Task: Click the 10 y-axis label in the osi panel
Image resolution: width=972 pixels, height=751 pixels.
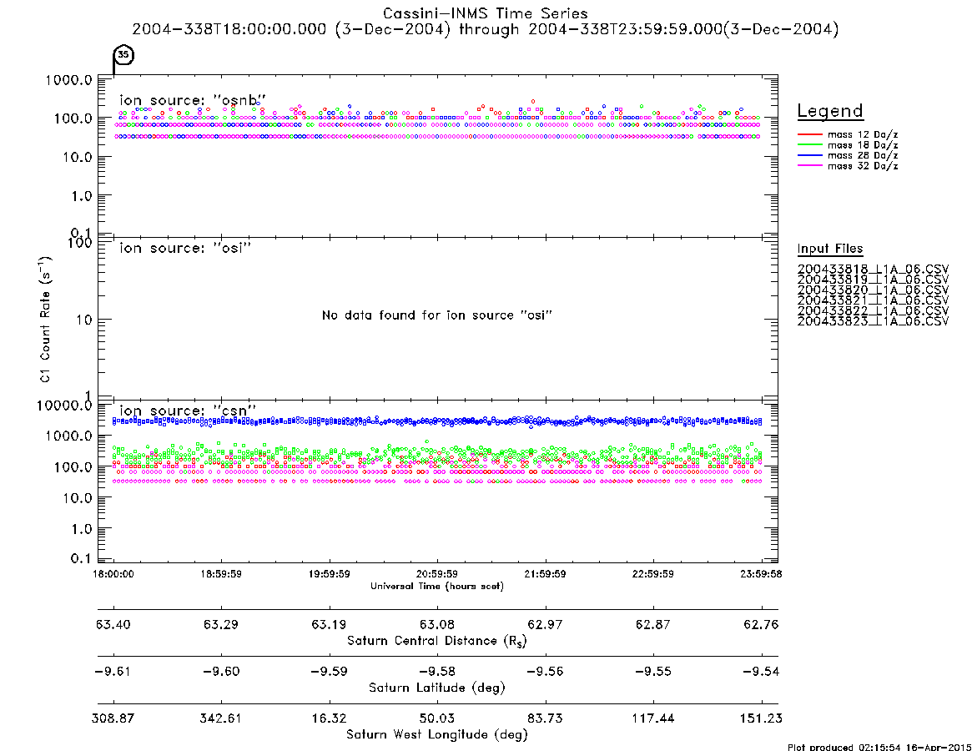Action: [84, 320]
